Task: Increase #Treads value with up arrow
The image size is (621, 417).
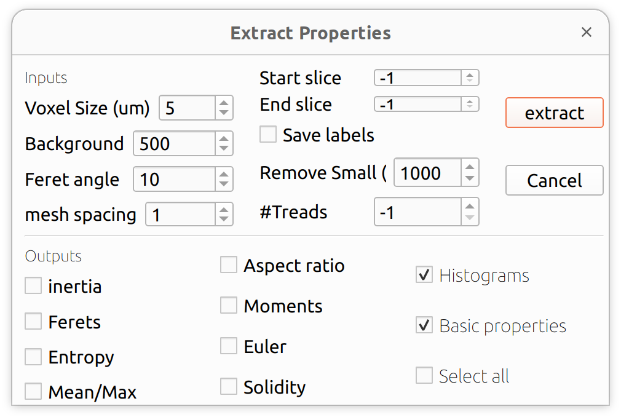Action: pyautogui.click(x=470, y=206)
